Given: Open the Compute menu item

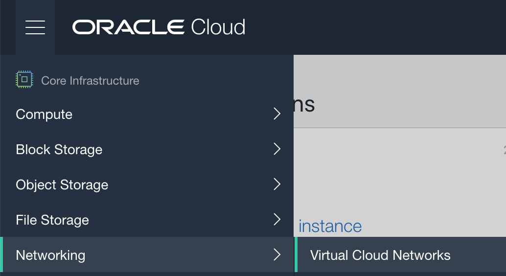Looking at the screenshot, I should [44, 115].
